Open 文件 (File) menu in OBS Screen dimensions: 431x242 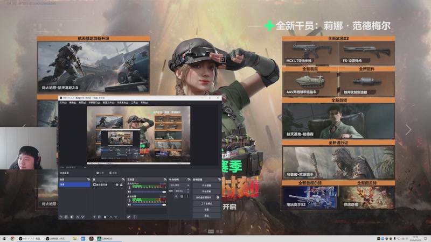(63, 103)
